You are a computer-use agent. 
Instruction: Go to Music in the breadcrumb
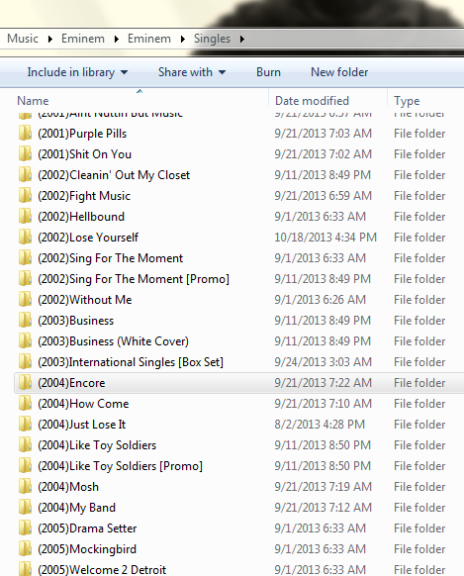pyautogui.click(x=23, y=39)
